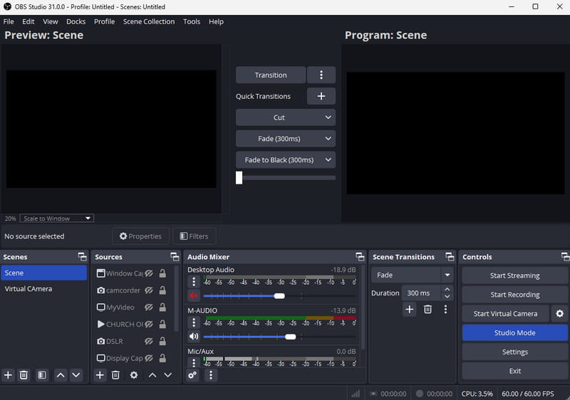
Task: Open advanced audio properties gears icon
Action: [192, 375]
